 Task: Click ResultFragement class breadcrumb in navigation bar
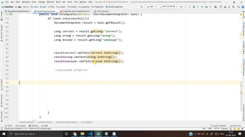coord(114,7)
